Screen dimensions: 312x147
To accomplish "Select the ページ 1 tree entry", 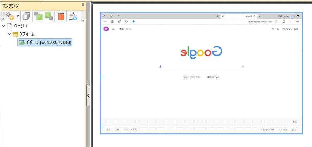I will click(x=20, y=26).
